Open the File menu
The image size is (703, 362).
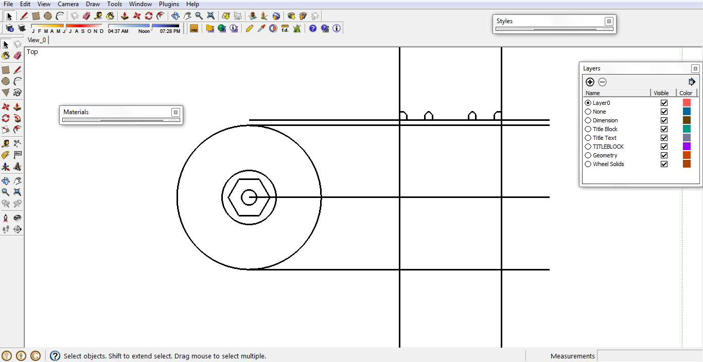coord(8,4)
